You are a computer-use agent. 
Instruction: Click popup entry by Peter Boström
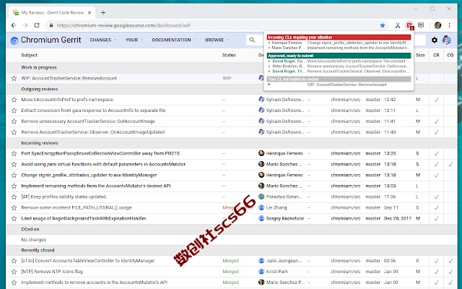tap(339, 66)
